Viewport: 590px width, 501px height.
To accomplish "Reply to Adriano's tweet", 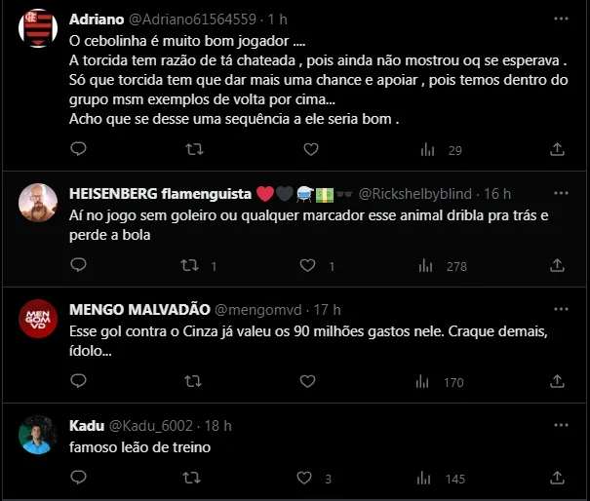I will 79,149.
